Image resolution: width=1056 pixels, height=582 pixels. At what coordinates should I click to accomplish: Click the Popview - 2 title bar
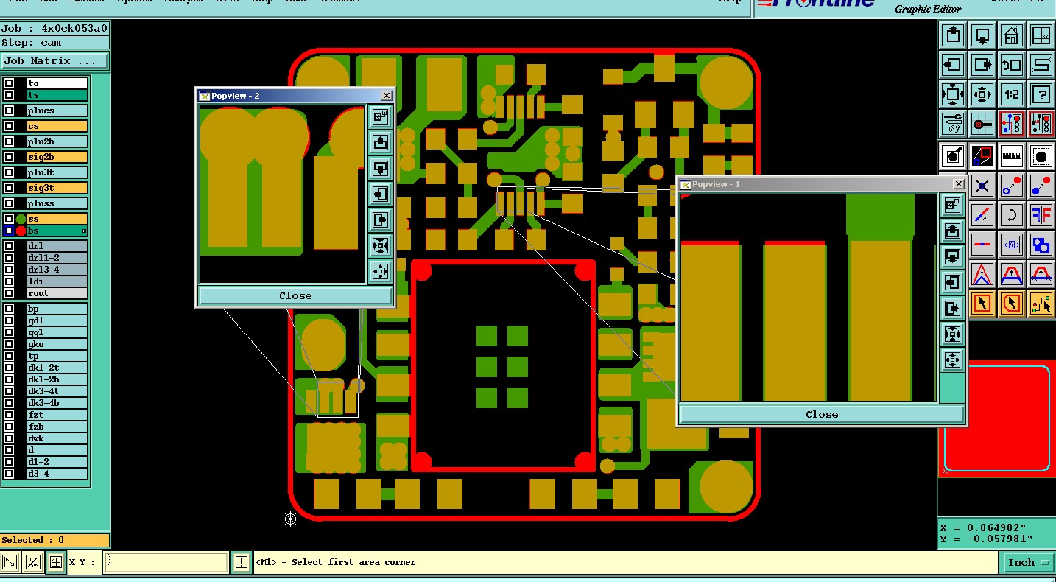[295, 96]
